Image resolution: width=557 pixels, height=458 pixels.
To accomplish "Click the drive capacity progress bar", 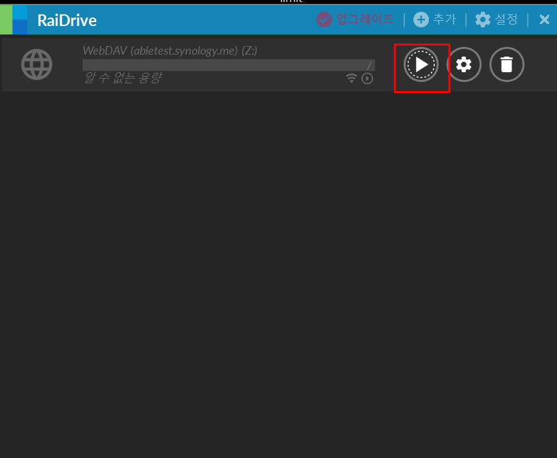I will pyautogui.click(x=228, y=65).
